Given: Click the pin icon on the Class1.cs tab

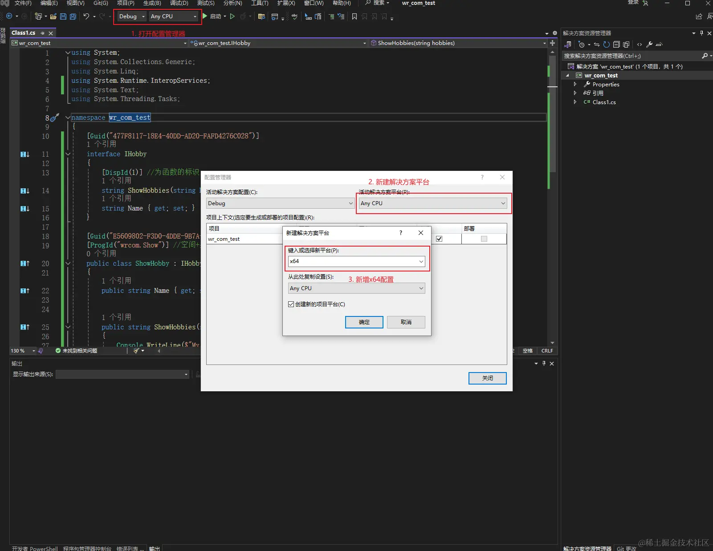Looking at the screenshot, I should point(43,33).
